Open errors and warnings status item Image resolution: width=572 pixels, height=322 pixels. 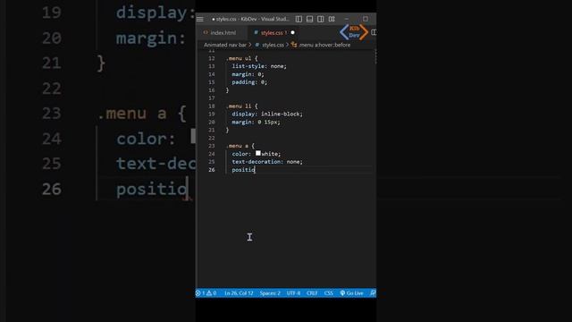[x=206, y=293]
